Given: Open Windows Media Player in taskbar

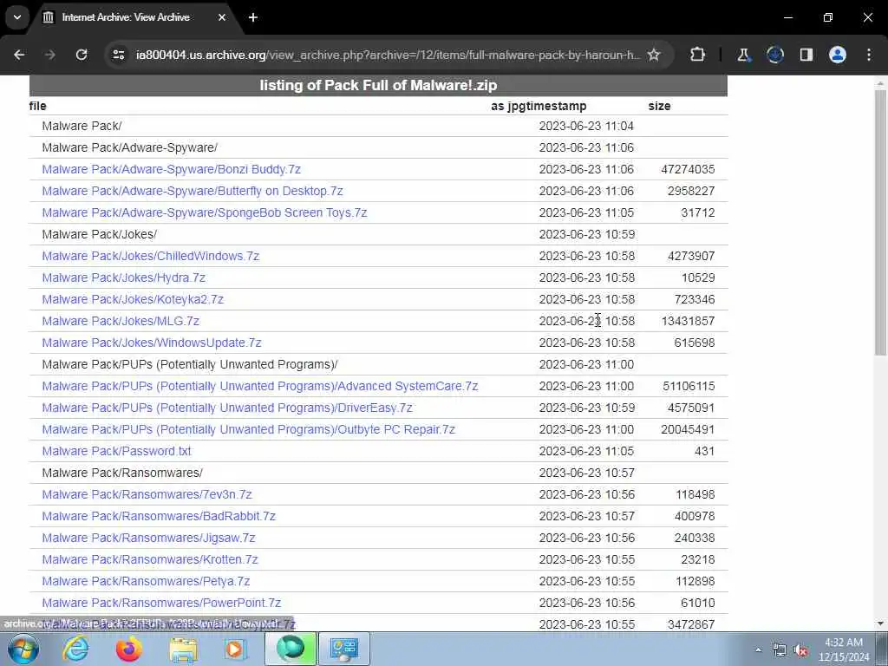Looking at the screenshot, I should [x=234, y=649].
